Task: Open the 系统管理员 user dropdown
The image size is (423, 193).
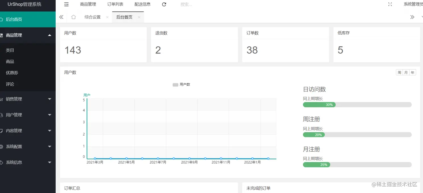Action: [x=413, y=4]
